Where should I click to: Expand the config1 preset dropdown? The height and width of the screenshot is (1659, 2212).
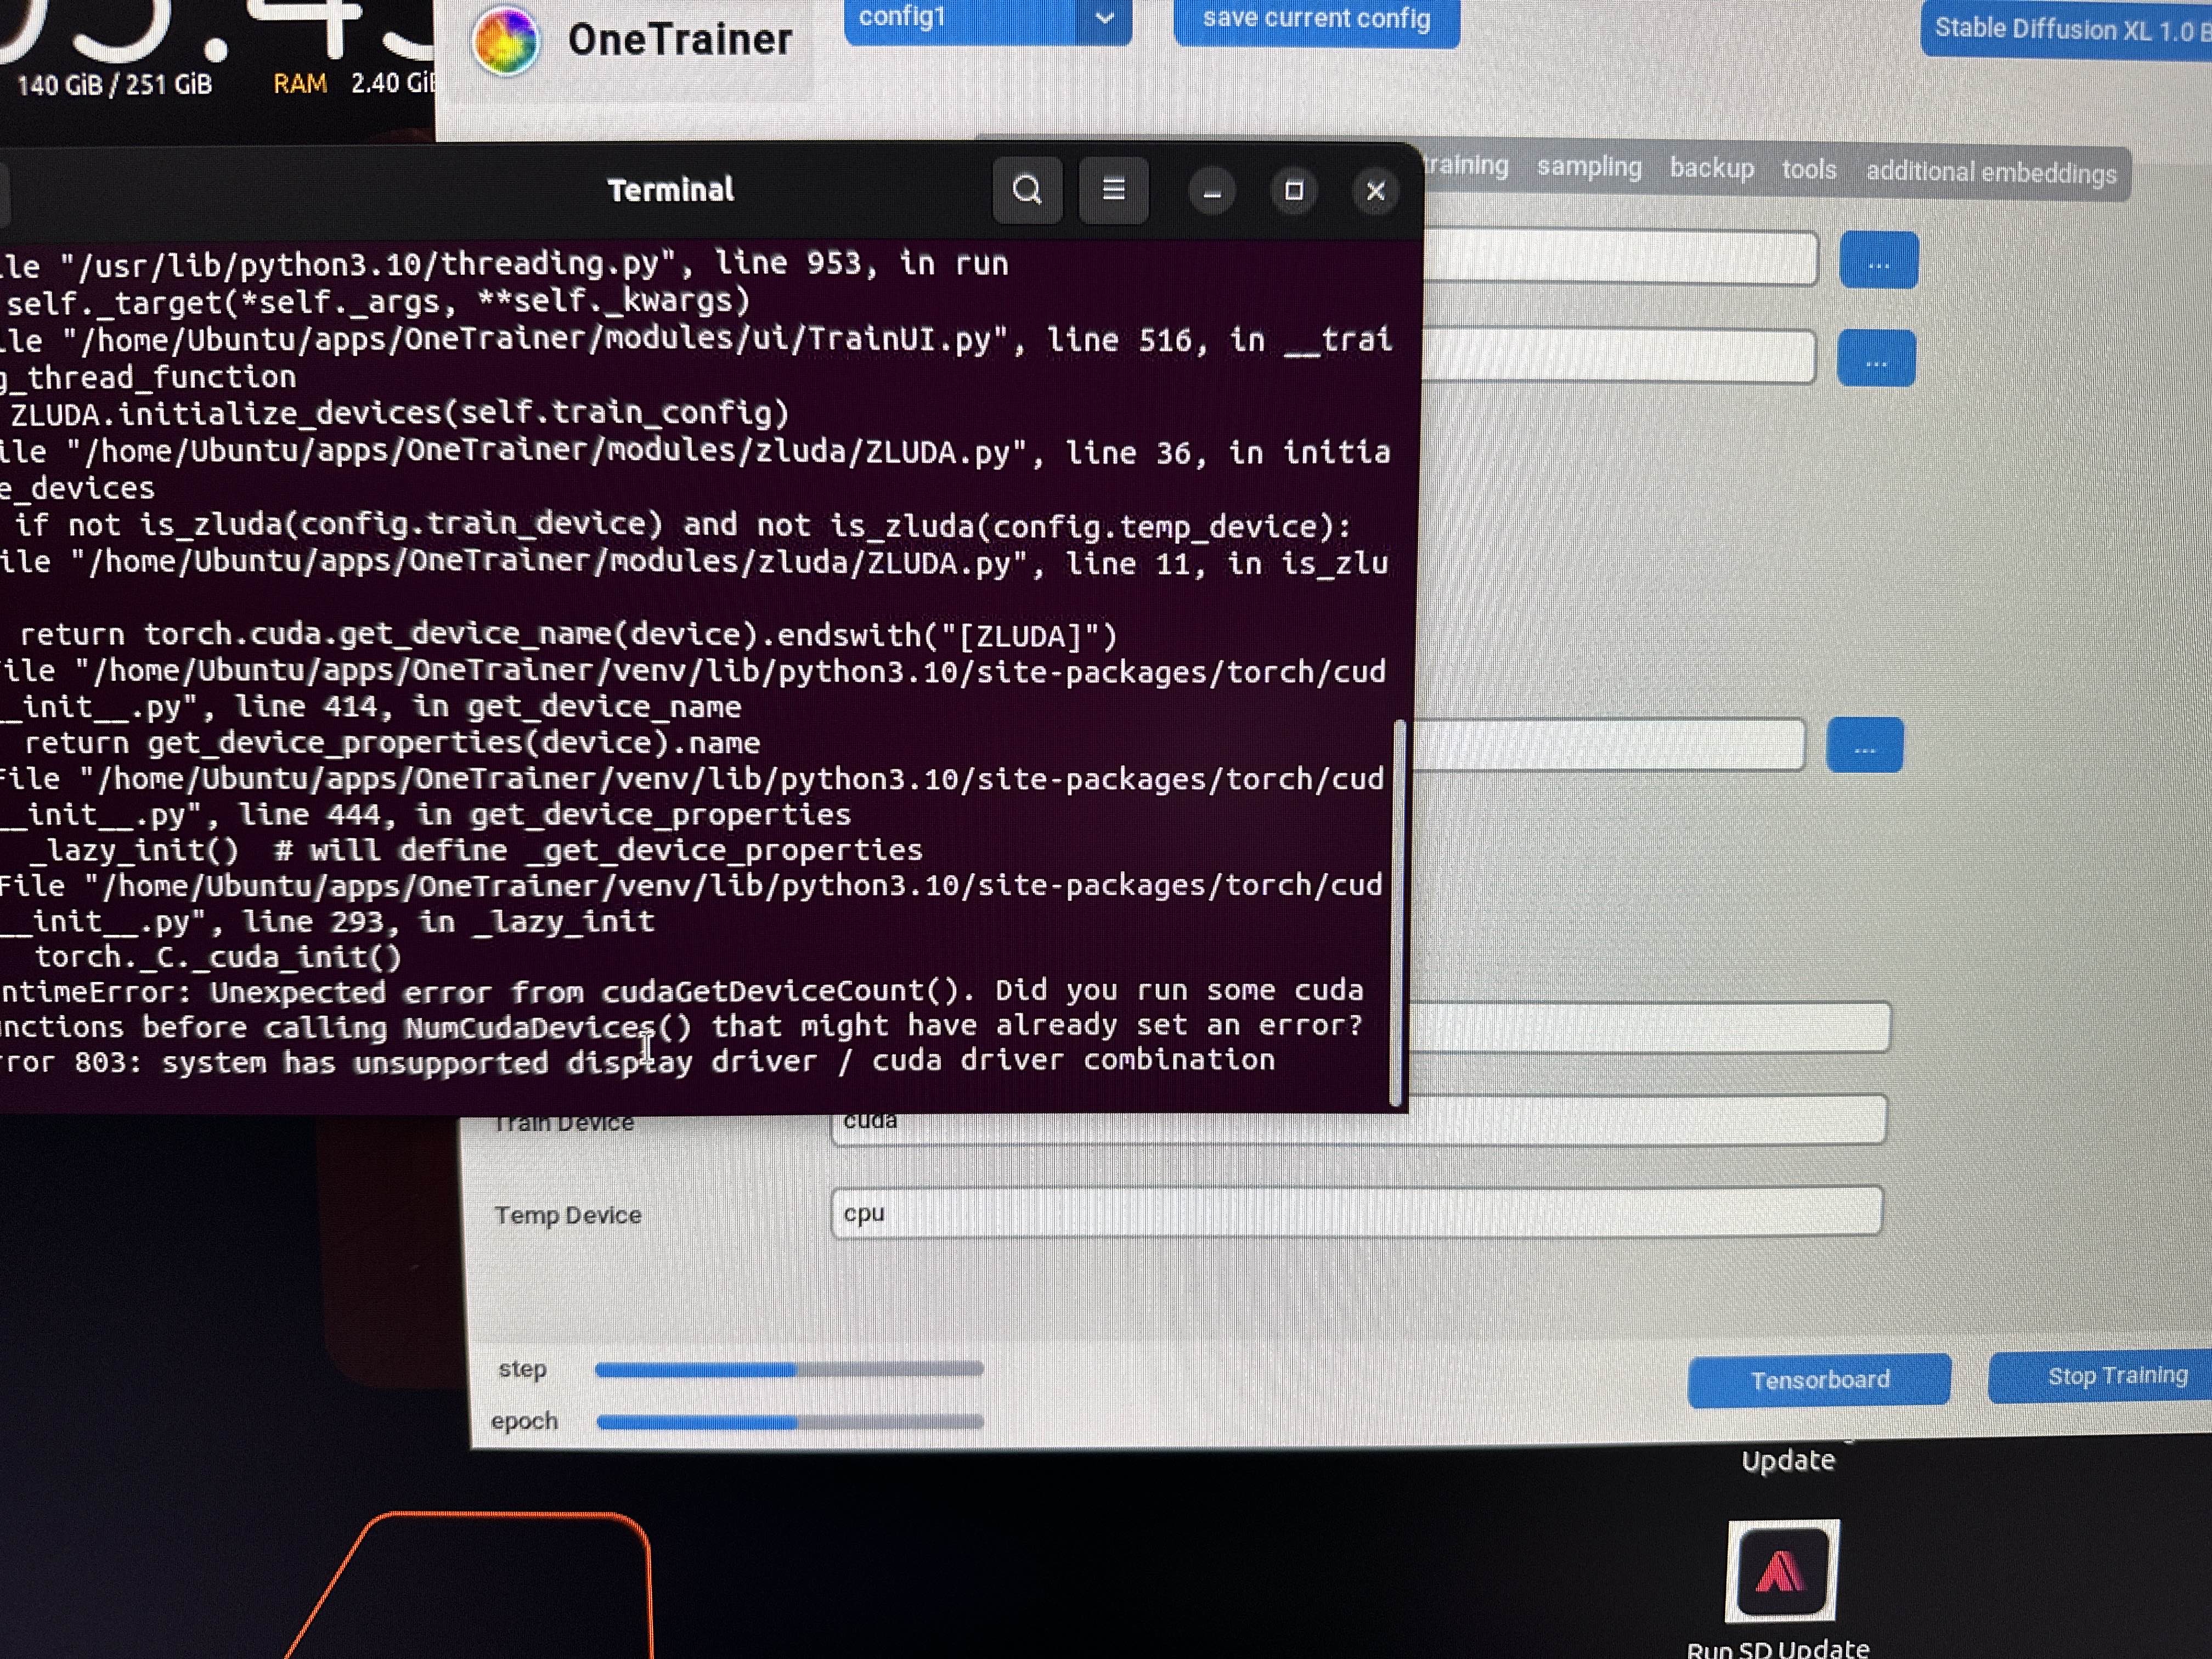tap(1104, 19)
